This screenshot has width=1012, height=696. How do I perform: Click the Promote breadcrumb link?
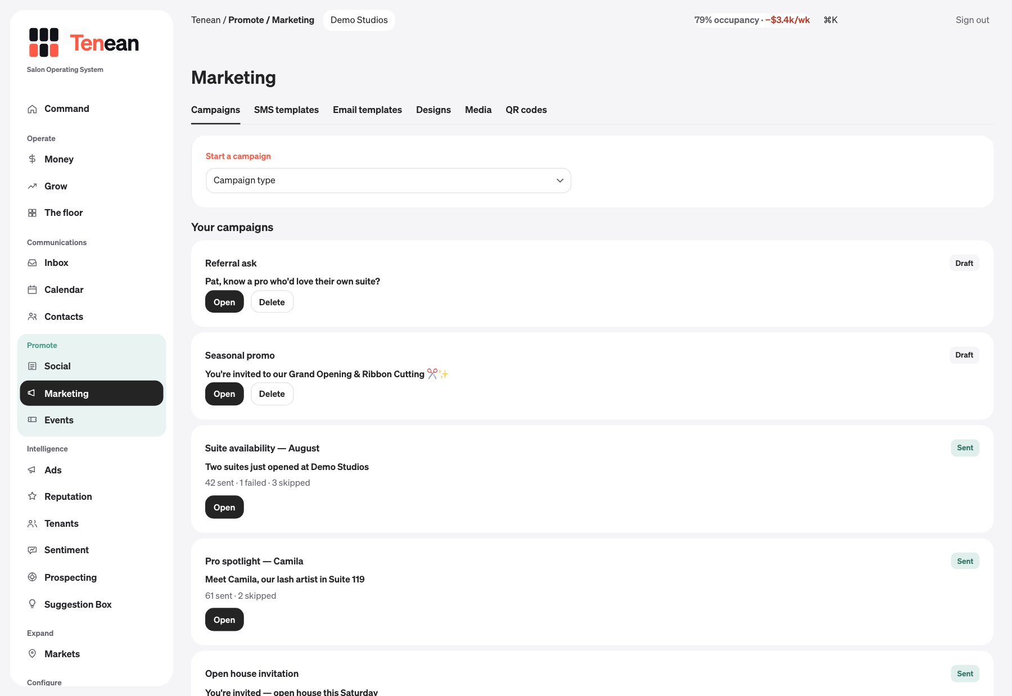246,20
